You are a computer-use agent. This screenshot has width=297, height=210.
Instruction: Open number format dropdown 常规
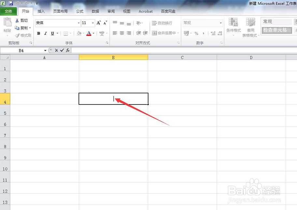tap(221, 23)
